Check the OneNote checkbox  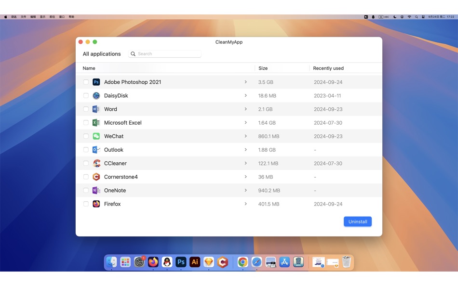point(86,190)
